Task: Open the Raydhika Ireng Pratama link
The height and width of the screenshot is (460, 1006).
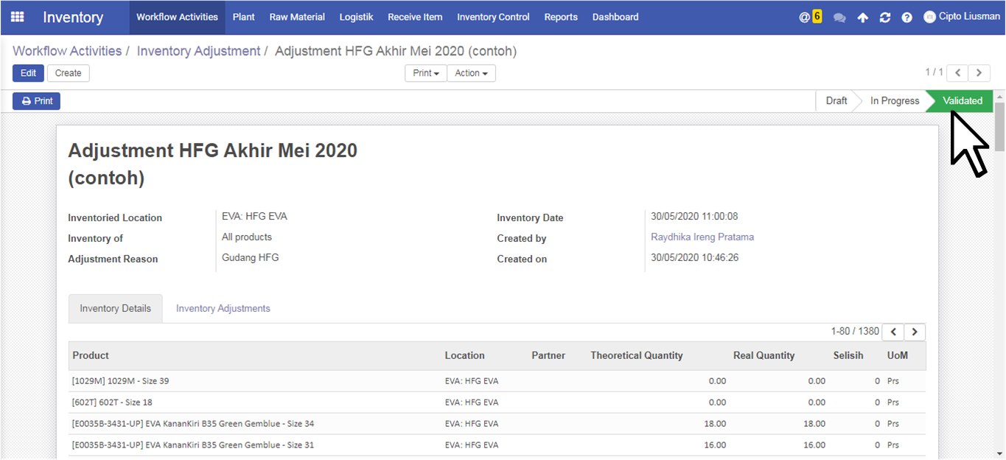Action: pyautogui.click(x=702, y=237)
